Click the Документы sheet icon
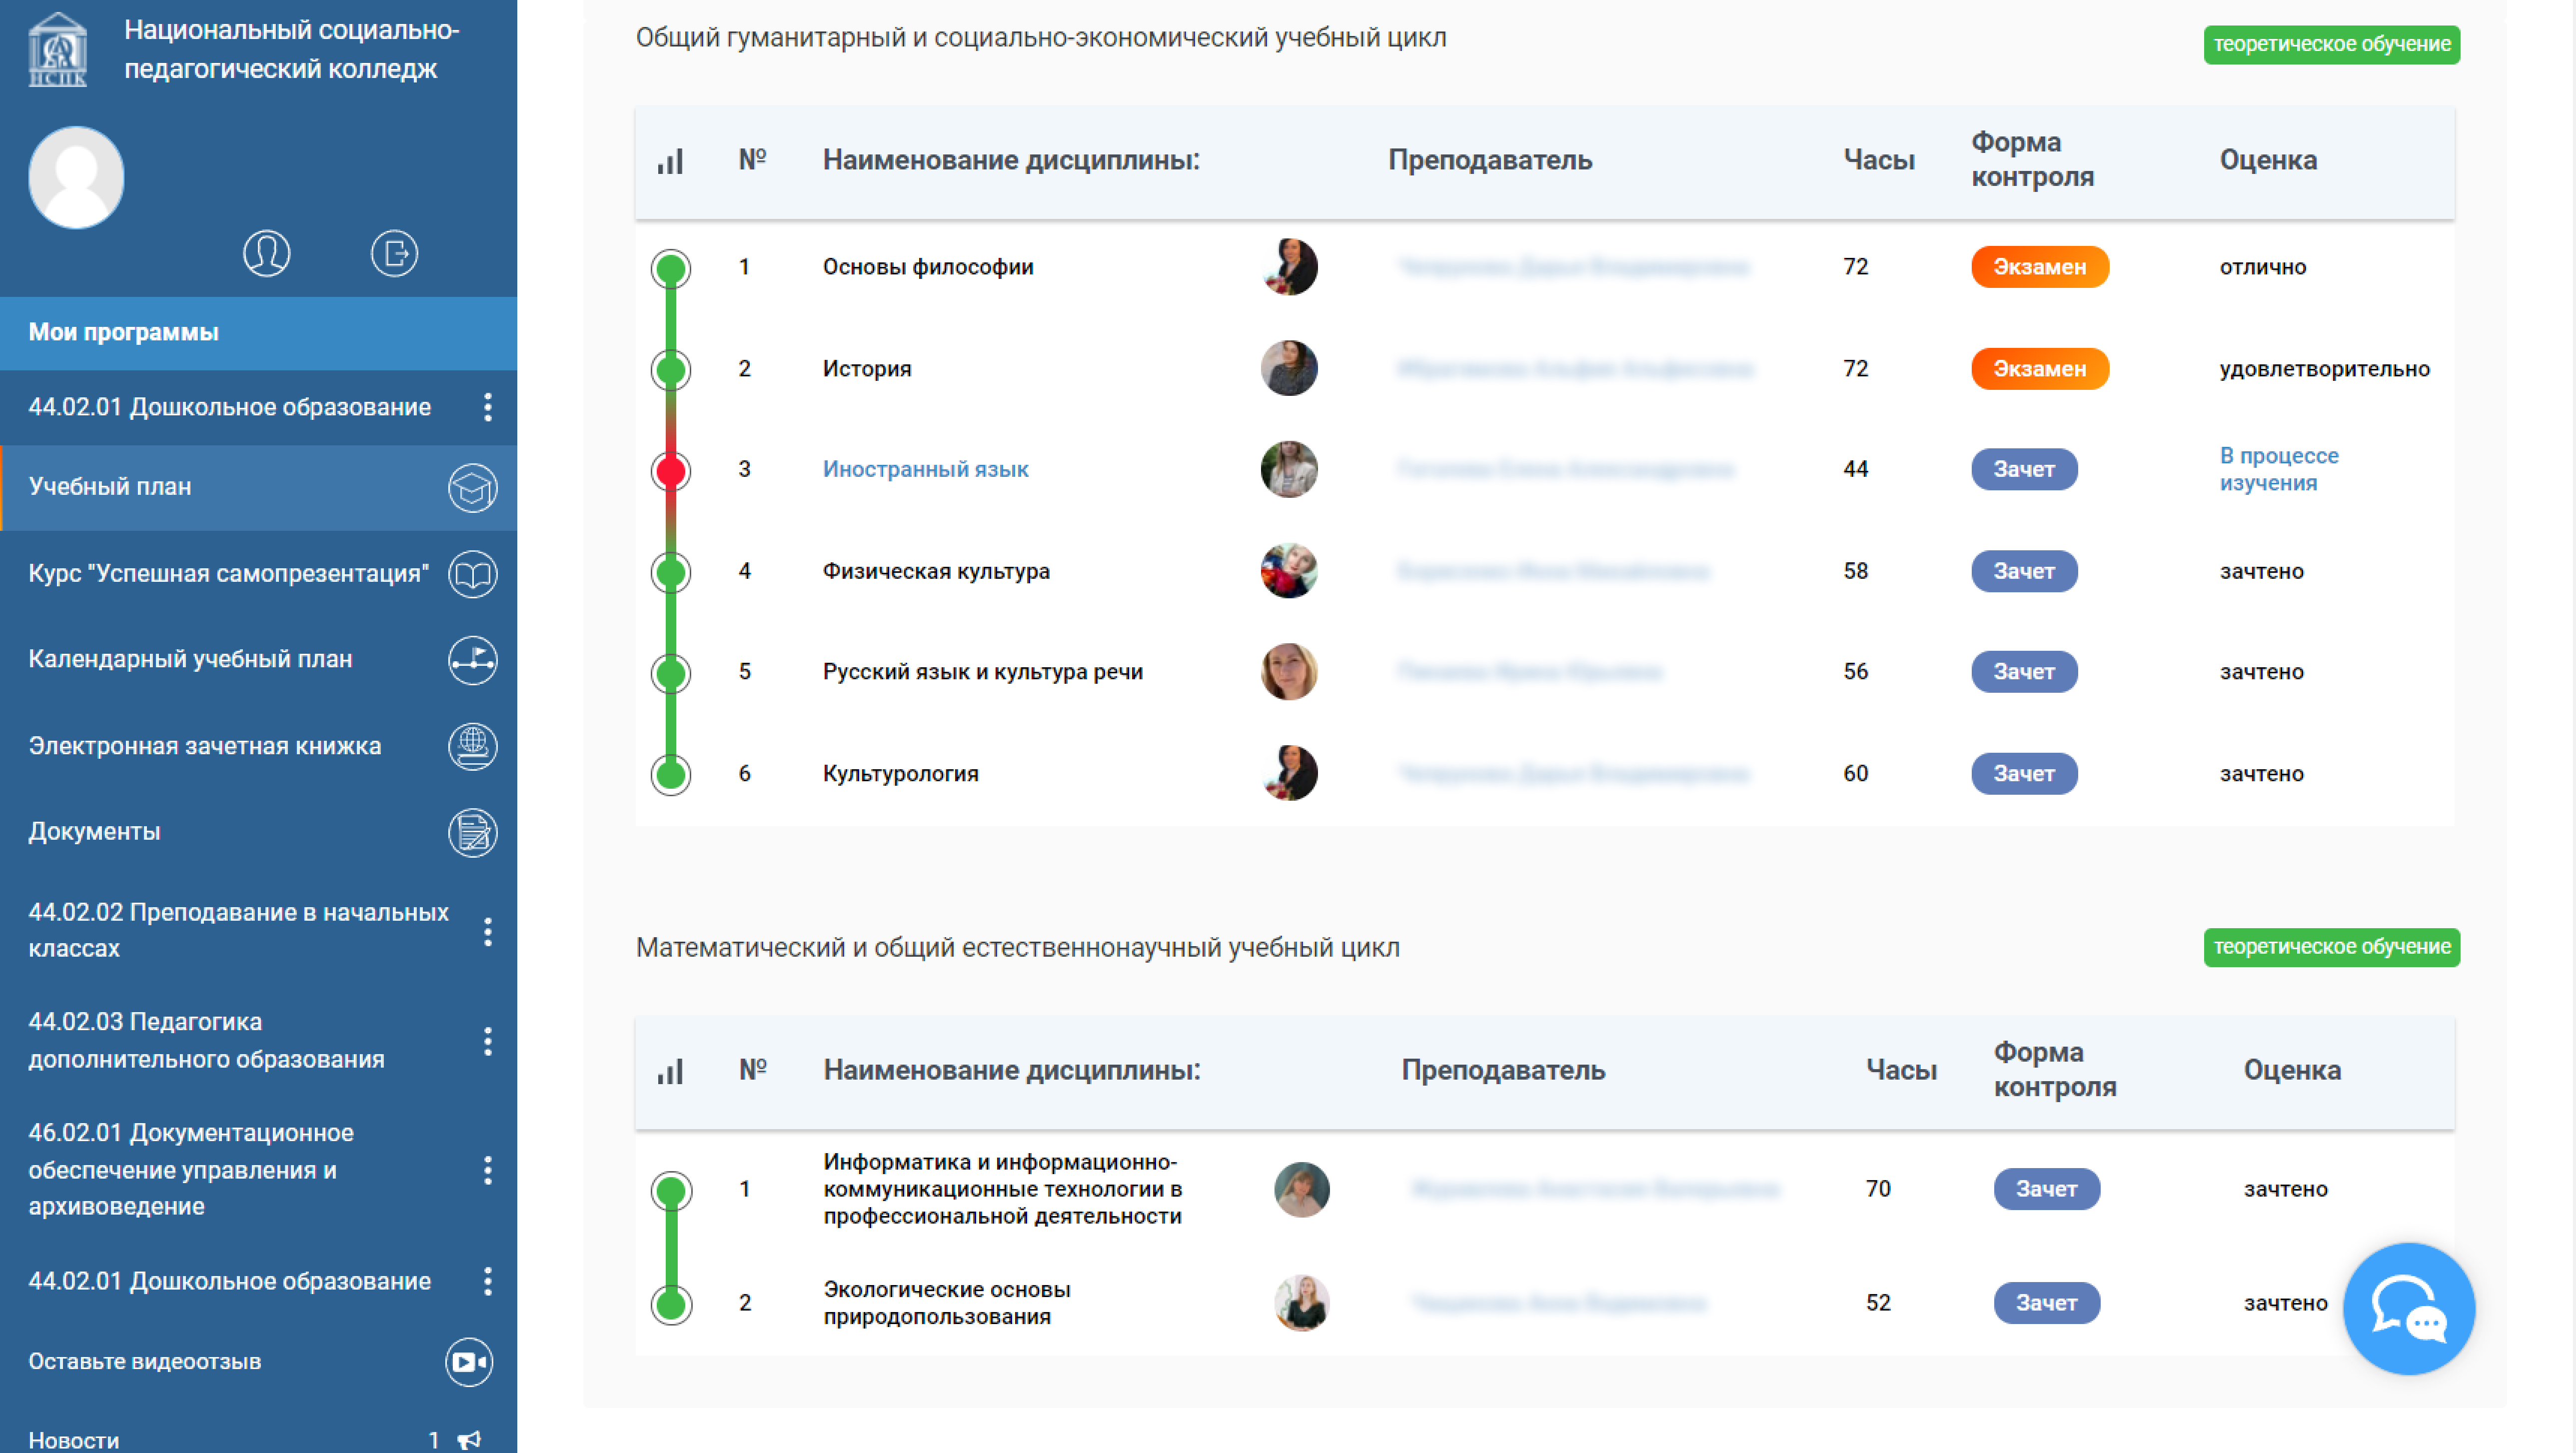The image size is (2576, 1453). click(x=472, y=832)
